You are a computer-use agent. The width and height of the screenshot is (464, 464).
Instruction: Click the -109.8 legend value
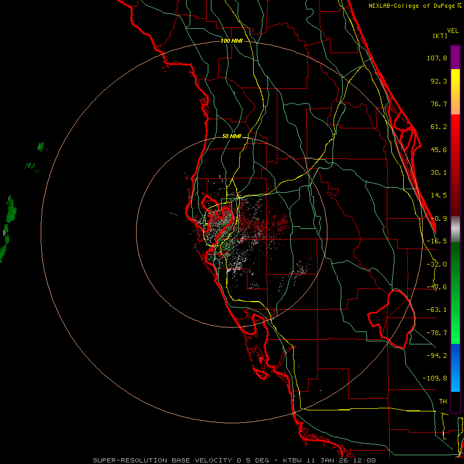[435, 378]
